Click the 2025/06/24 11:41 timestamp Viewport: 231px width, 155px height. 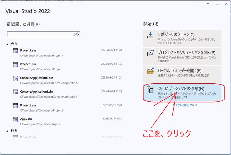111,50
